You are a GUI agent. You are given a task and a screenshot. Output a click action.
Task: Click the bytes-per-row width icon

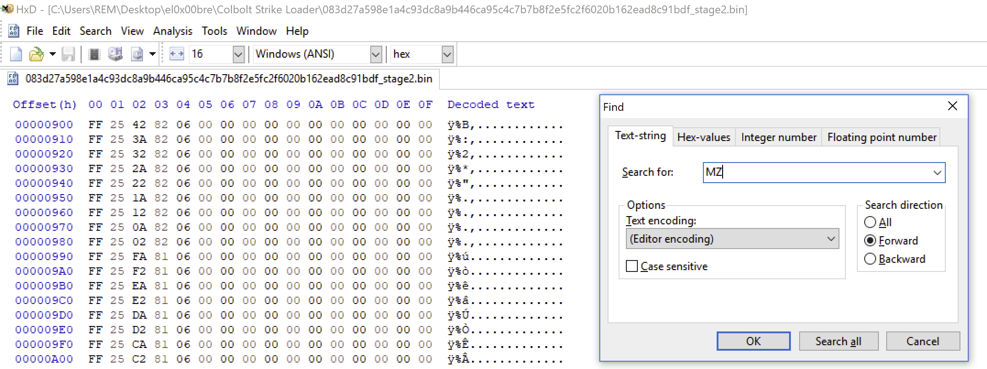point(177,54)
